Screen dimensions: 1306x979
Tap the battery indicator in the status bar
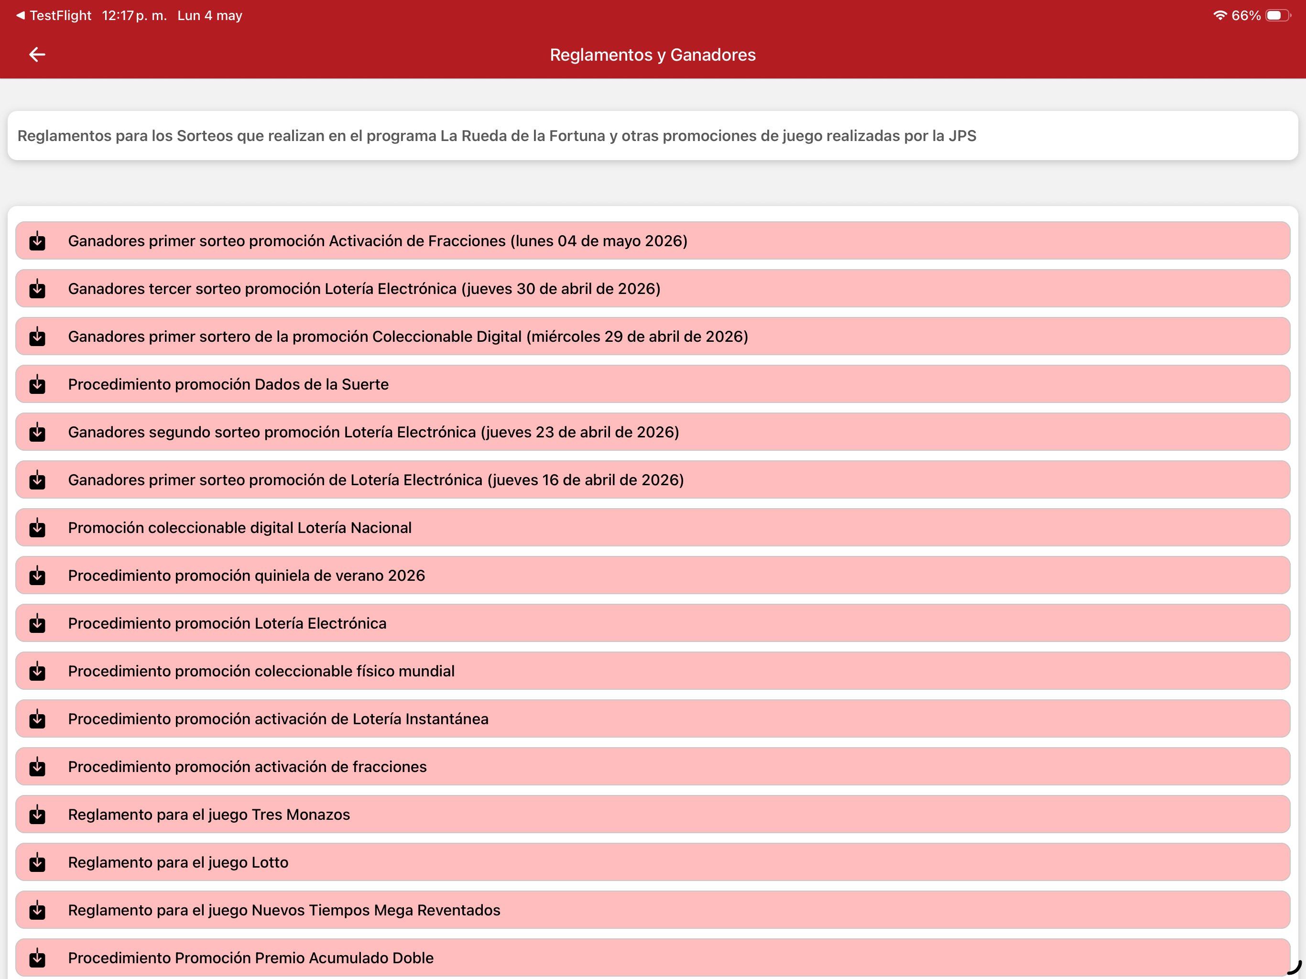[1278, 15]
